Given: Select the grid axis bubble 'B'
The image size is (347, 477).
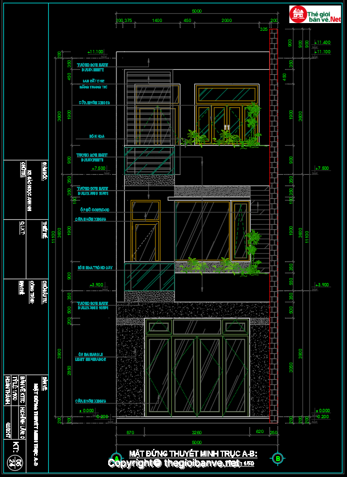Looking at the screenshot, I should point(278,458).
